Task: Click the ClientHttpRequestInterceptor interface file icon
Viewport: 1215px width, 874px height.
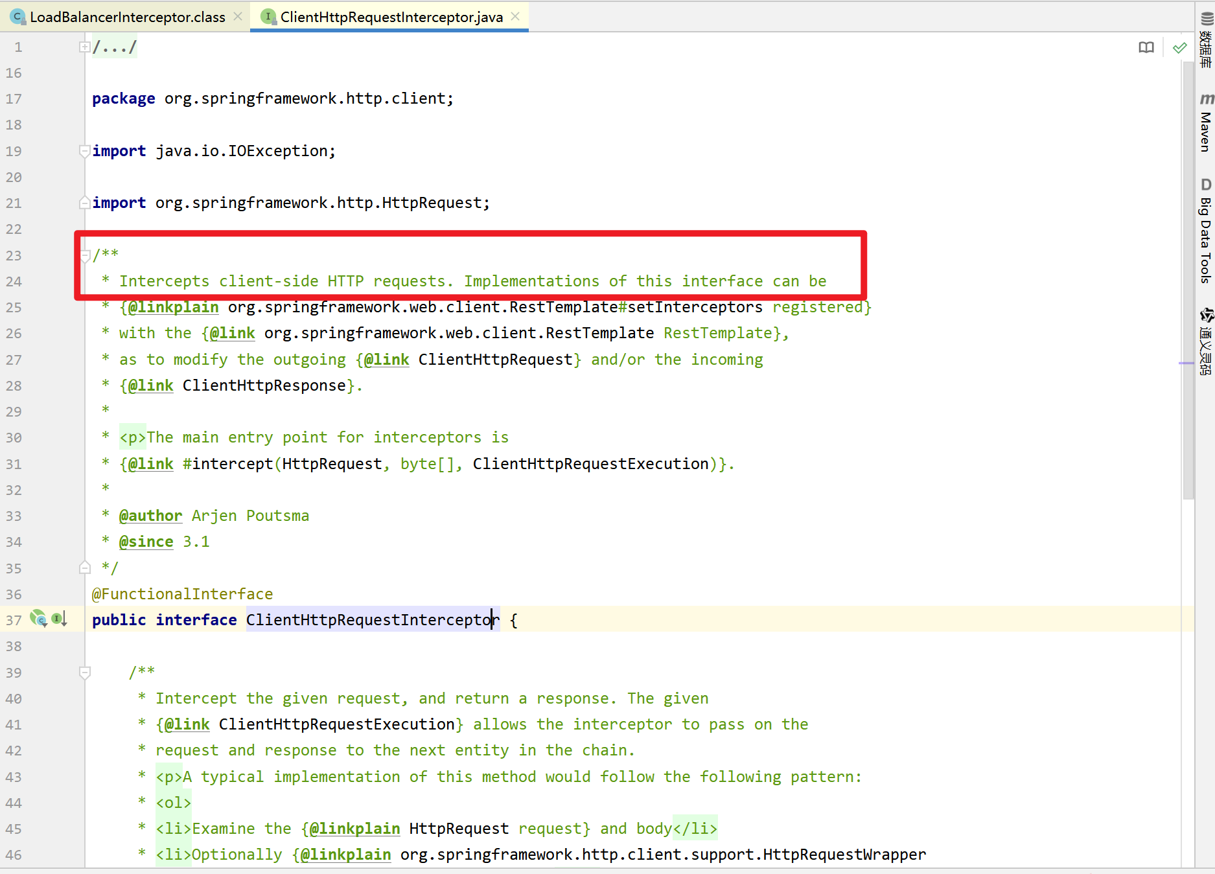Action: 268,17
